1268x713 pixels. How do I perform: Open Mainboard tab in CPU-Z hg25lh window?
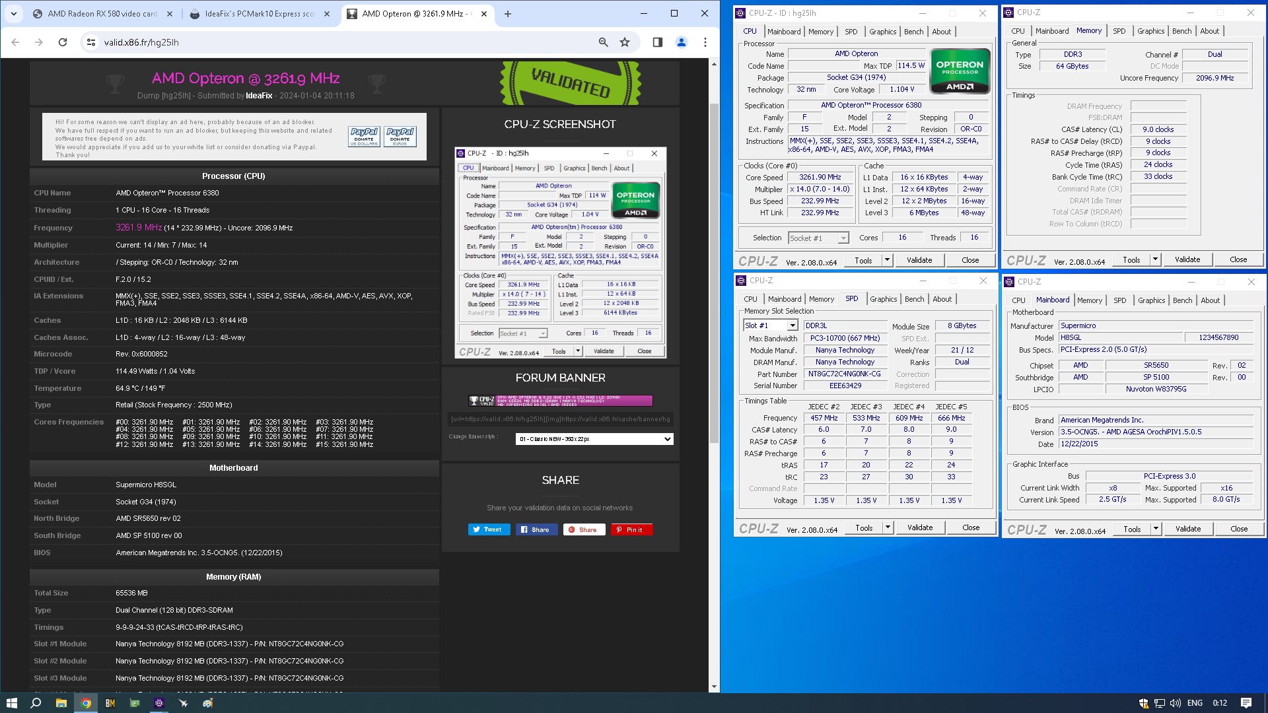coord(784,31)
